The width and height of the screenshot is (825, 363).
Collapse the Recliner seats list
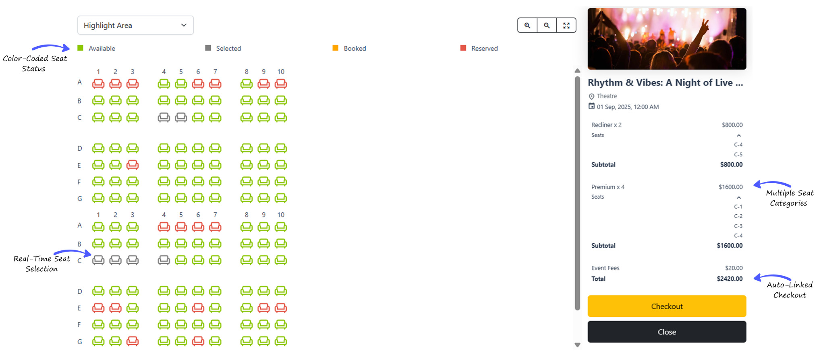point(738,135)
